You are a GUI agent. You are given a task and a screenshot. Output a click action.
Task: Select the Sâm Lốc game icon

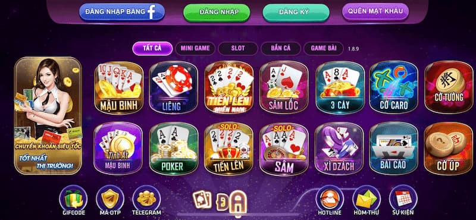click(x=284, y=87)
